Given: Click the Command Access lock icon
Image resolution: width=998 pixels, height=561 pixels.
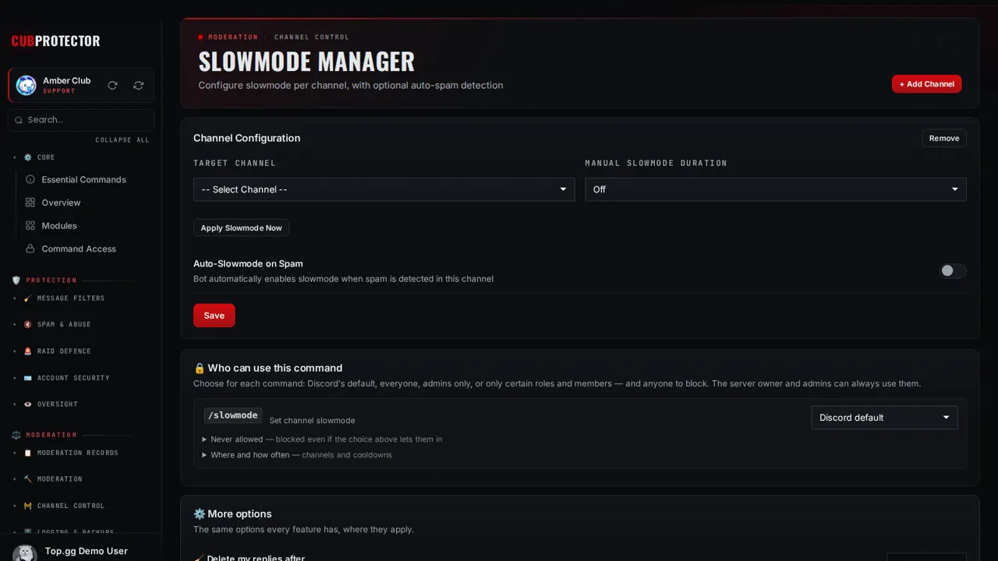Looking at the screenshot, I should 30,249.
